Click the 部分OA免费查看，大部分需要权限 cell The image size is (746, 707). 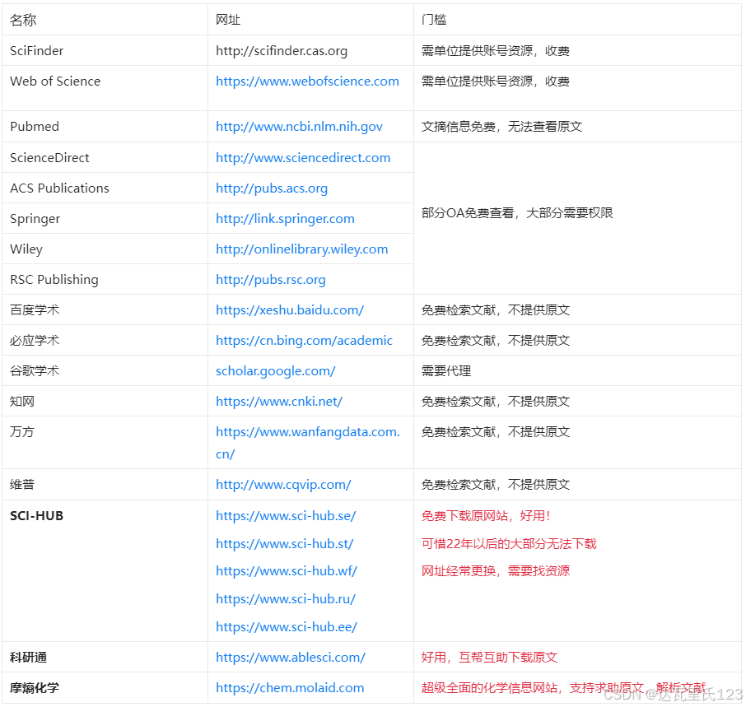click(x=577, y=218)
